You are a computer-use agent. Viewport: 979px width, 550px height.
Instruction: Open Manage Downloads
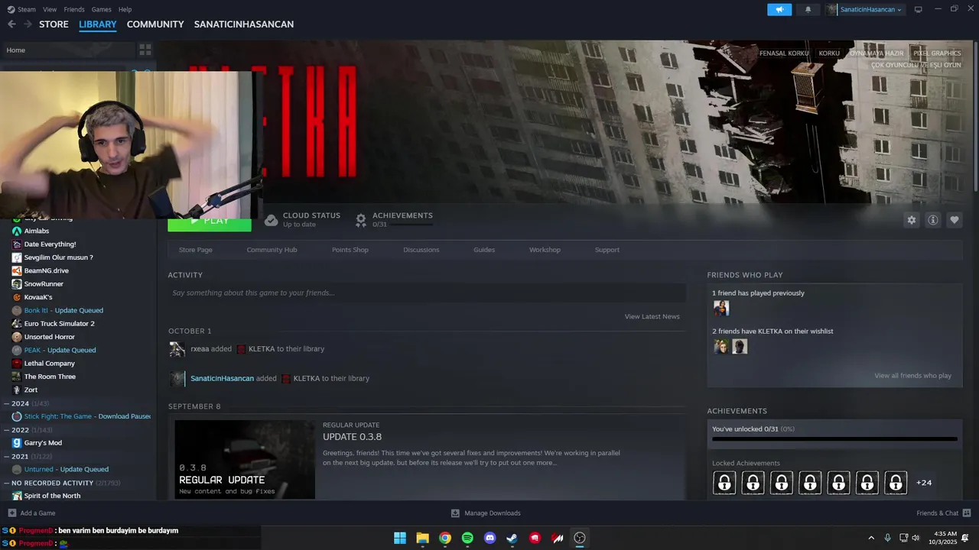[486, 513]
